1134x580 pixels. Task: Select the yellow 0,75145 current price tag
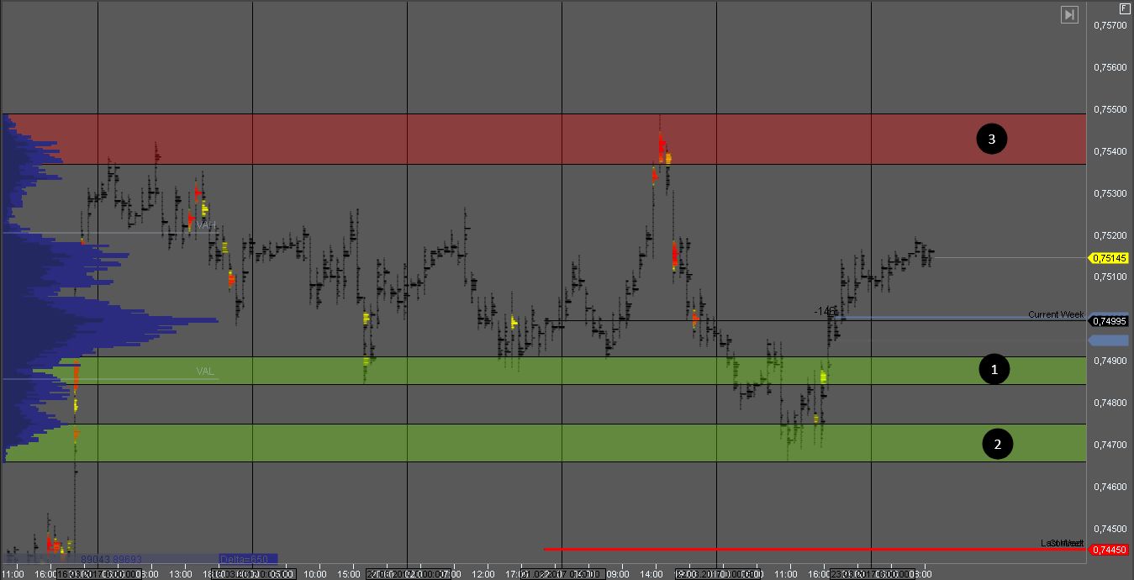(1109, 258)
